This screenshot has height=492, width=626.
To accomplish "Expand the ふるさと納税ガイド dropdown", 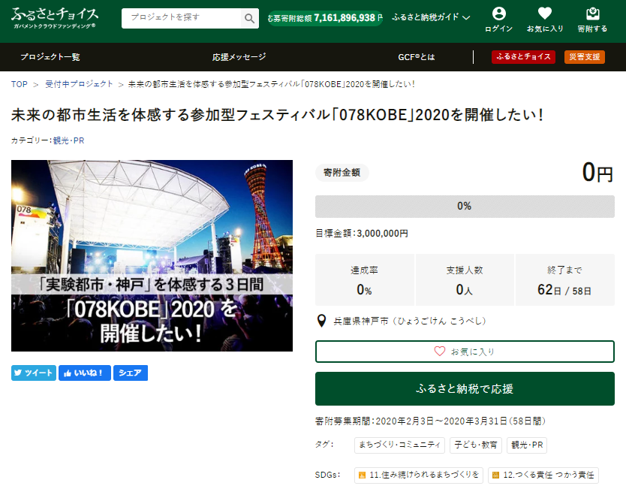I will click(431, 17).
